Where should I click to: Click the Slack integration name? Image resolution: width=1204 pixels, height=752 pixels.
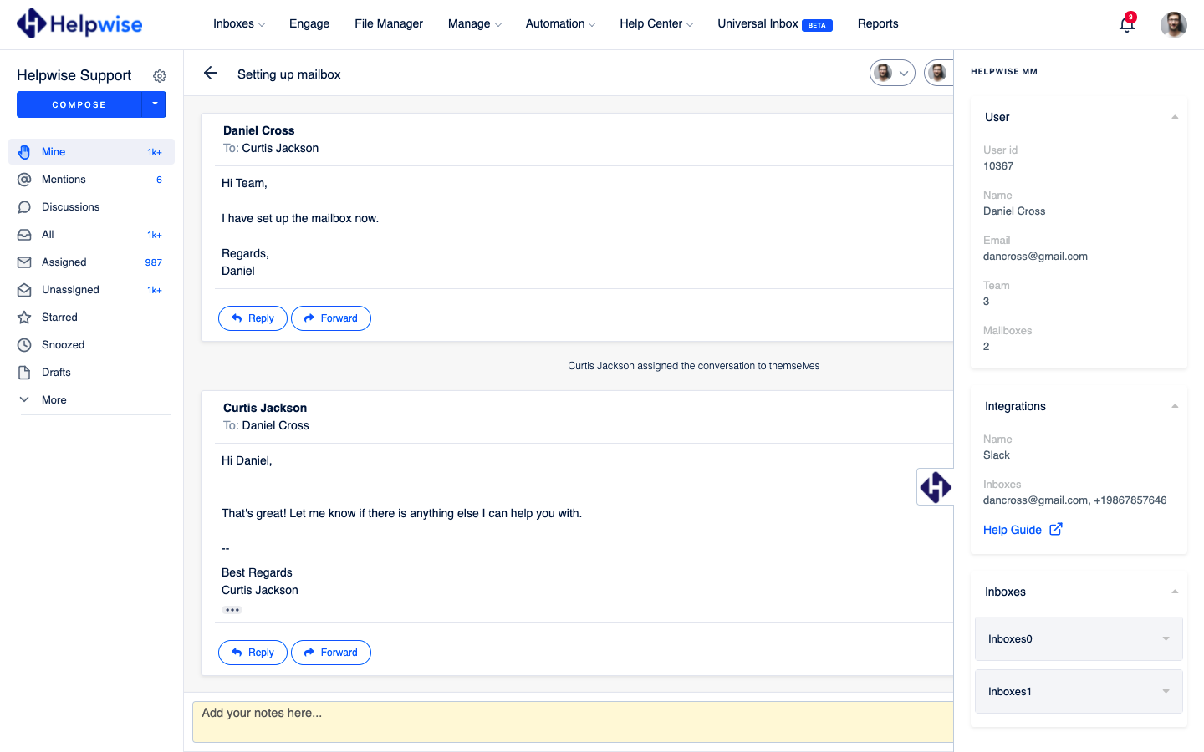coord(997,455)
